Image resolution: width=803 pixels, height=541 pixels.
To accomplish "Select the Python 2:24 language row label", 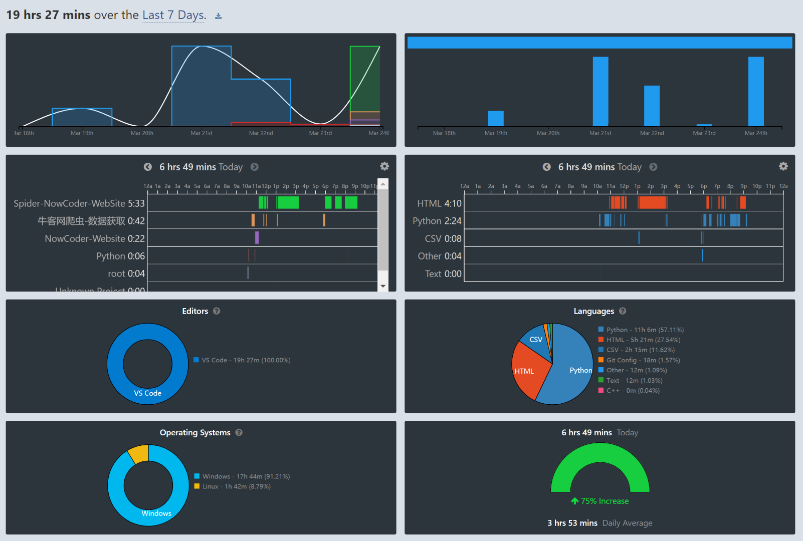I will pyautogui.click(x=437, y=221).
